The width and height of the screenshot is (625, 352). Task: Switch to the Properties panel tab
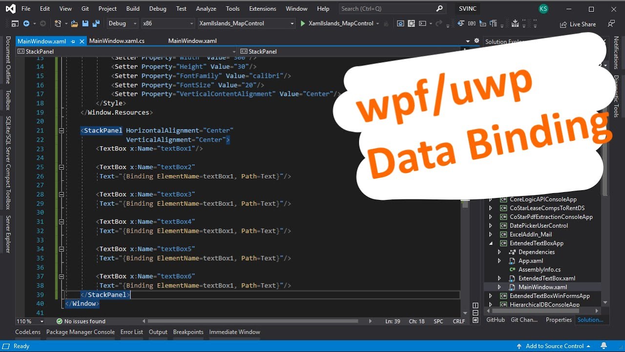(559, 320)
